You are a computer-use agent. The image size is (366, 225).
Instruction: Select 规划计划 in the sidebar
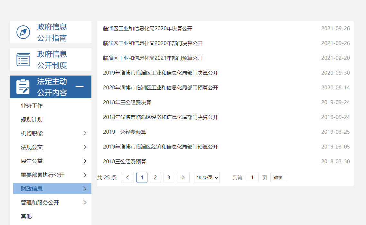click(x=32, y=120)
